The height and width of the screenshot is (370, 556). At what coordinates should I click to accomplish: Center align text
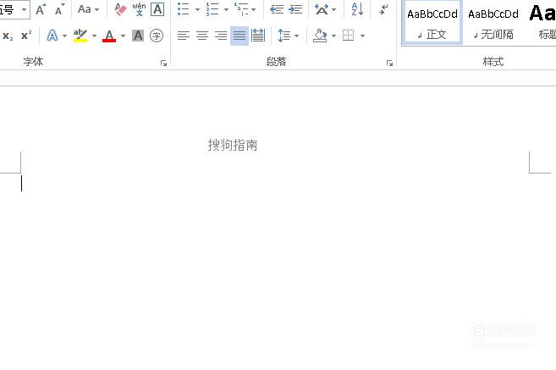(x=202, y=36)
